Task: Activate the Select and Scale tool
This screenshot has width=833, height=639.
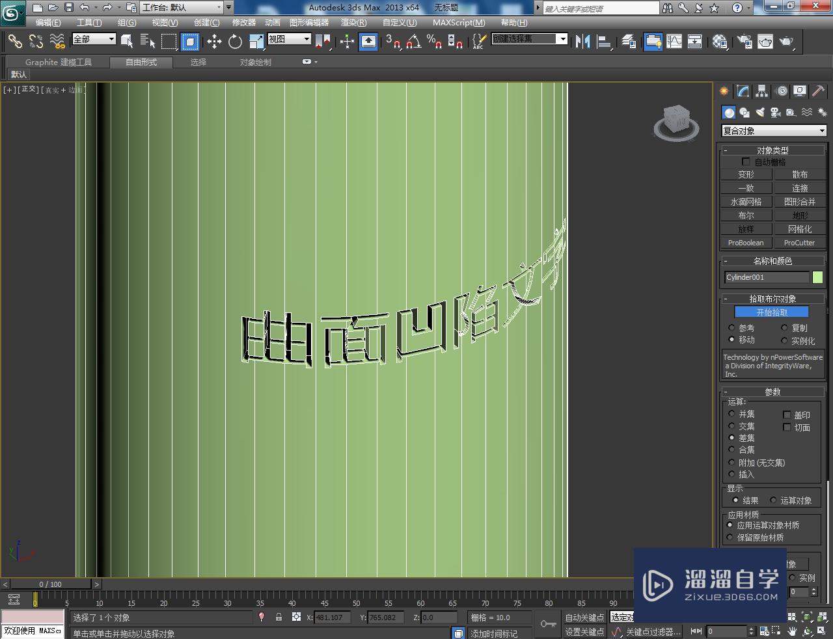Action: tap(256, 42)
